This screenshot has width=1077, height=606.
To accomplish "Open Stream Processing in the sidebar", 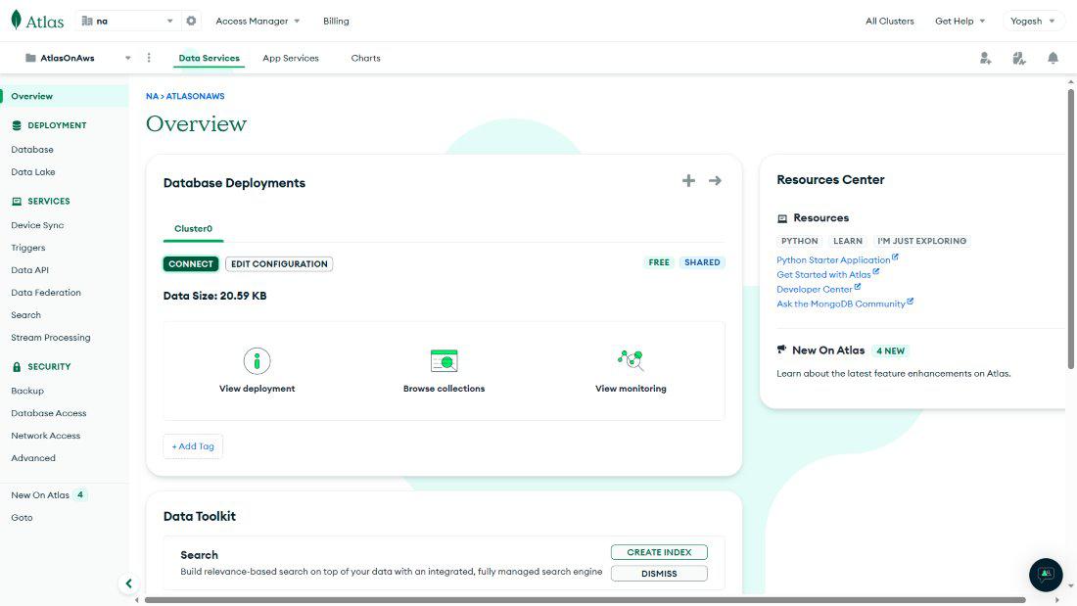I will (x=51, y=338).
